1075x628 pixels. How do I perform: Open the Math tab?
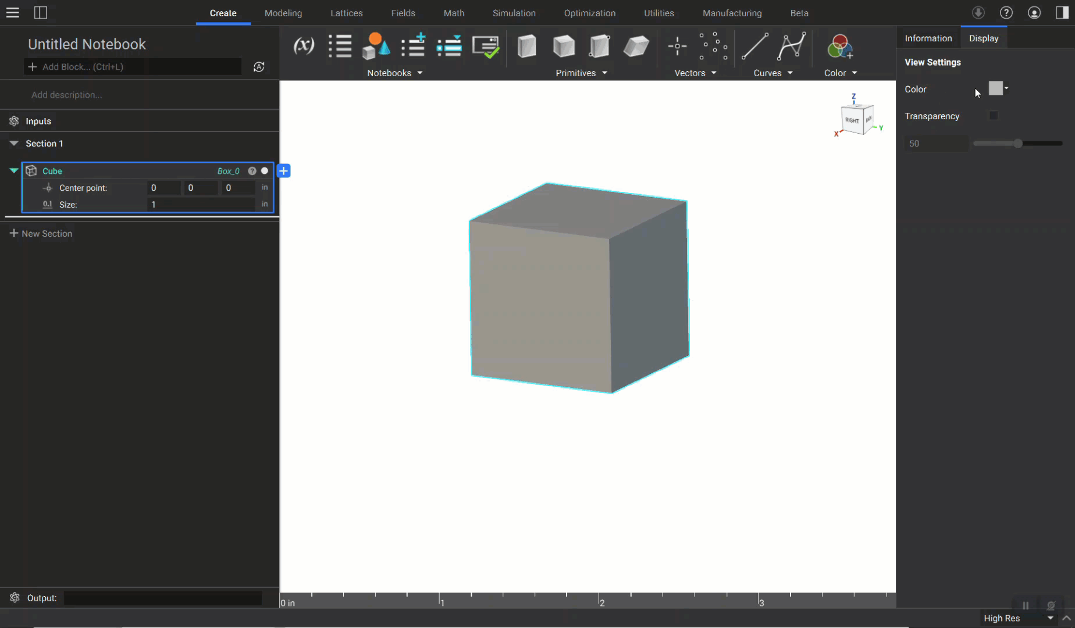(x=454, y=13)
